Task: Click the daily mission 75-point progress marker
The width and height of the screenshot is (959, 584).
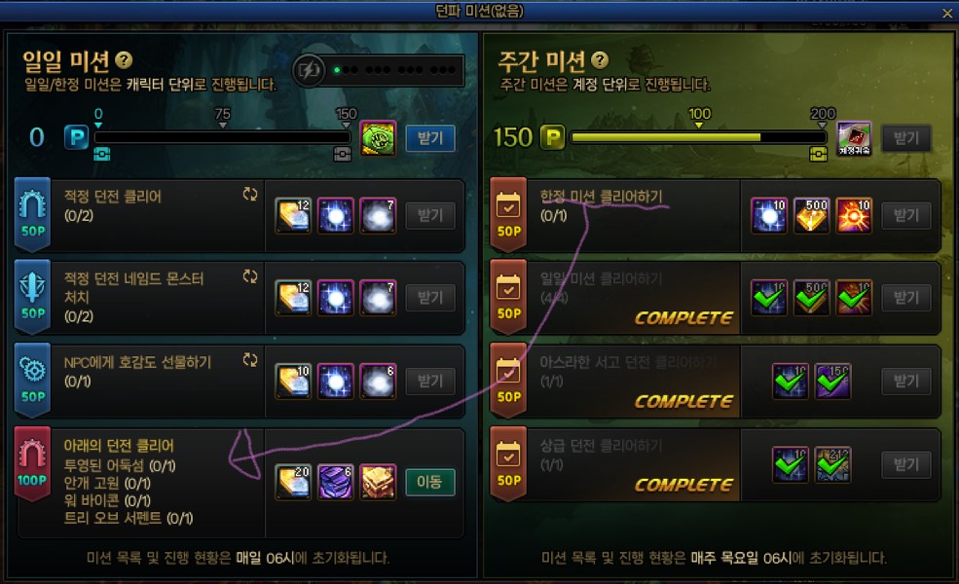Action: point(223,118)
